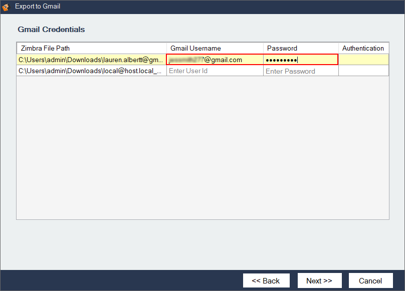Click the Password column header
Viewport: 405px width, 291px height.
(301, 48)
